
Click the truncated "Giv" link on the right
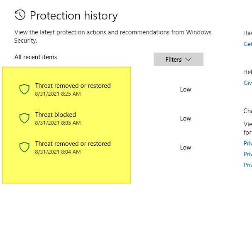[x=247, y=83]
